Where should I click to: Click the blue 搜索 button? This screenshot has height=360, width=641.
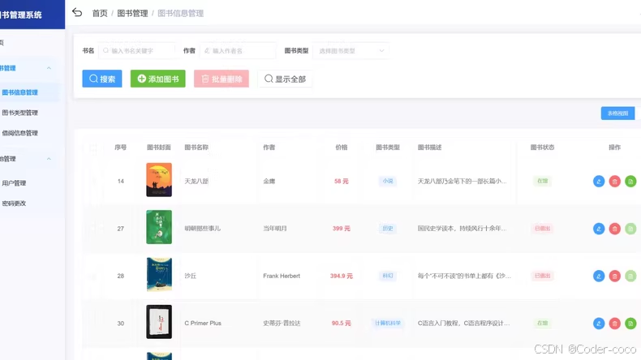tap(102, 79)
